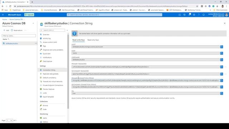
Task: Switch to Read-write Keys tab
Action: [79, 40]
